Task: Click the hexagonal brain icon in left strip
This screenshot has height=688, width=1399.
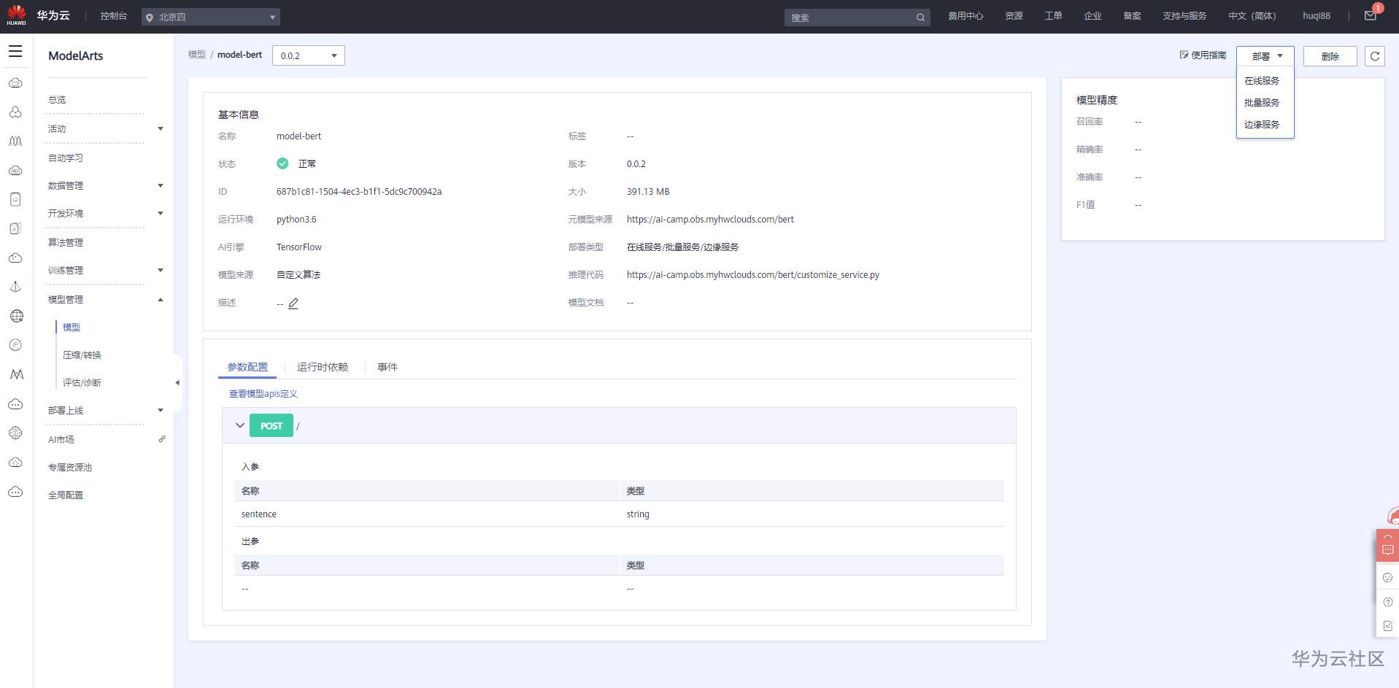Action: pos(15,433)
